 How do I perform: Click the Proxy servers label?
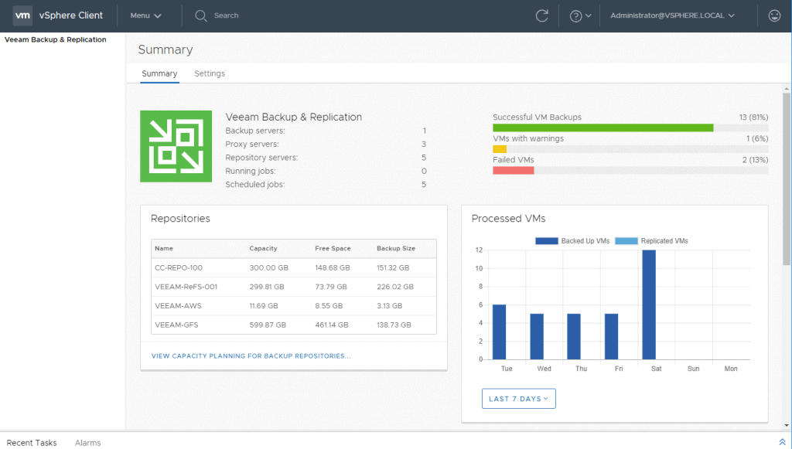pyautogui.click(x=252, y=145)
